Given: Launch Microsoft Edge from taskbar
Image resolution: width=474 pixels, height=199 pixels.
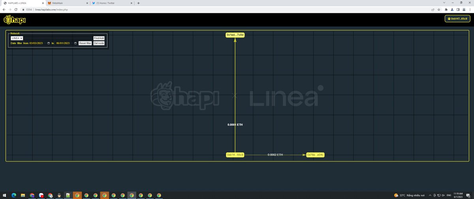Looking at the screenshot, I should click(x=14, y=195).
